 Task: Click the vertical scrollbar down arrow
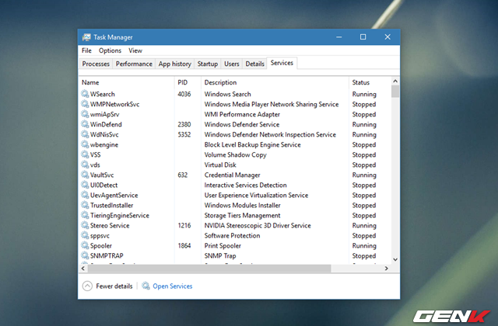pos(395,259)
